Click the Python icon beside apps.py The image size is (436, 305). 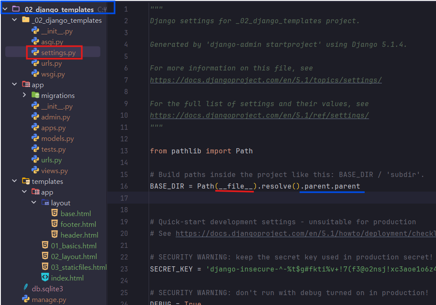[35, 127]
